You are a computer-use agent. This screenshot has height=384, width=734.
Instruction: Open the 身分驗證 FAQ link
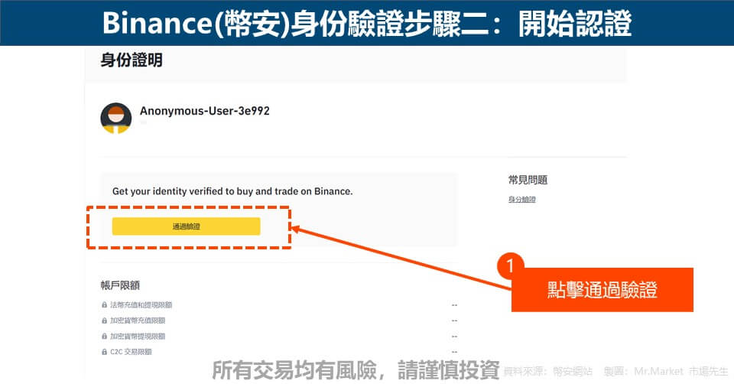coord(522,199)
